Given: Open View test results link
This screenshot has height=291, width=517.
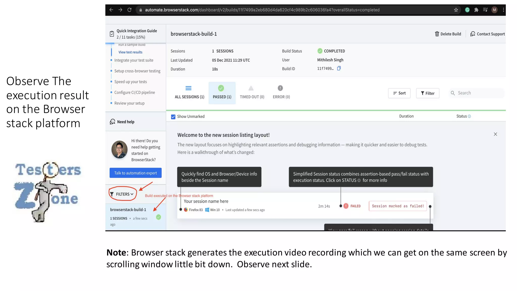Looking at the screenshot, I should 130,52.
